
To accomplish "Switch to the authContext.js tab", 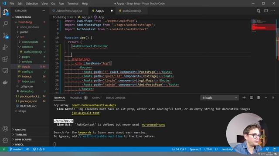I will tap(132, 11).
